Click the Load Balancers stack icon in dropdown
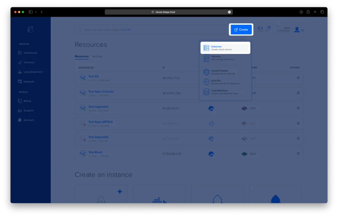The width and height of the screenshot is (338, 217). [206, 92]
